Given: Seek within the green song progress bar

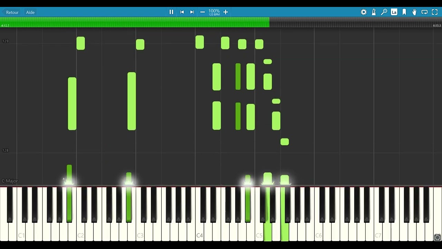Looking at the screenshot, I should coord(135,22).
